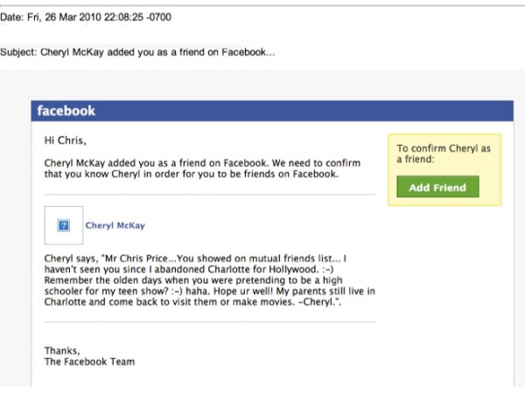Viewport: 525px width, 394px height.
Task: Open the Cheryl McKay profile name link
Action: click(115, 225)
